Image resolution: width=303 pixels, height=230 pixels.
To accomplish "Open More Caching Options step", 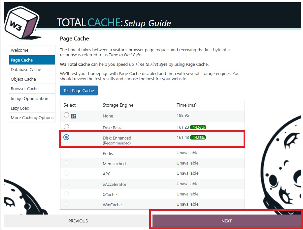I will 32,117.
